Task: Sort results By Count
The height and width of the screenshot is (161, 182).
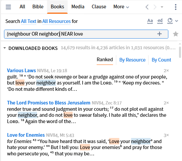Action: tap(161, 60)
